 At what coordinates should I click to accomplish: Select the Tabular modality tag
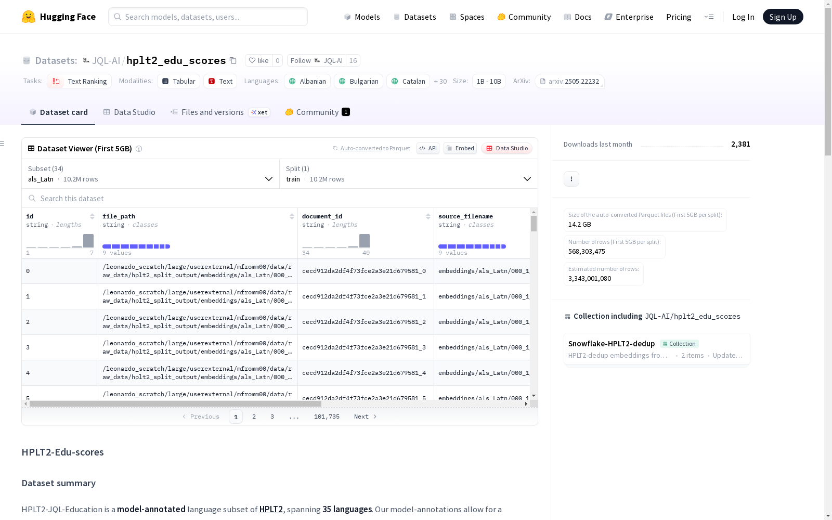(179, 81)
